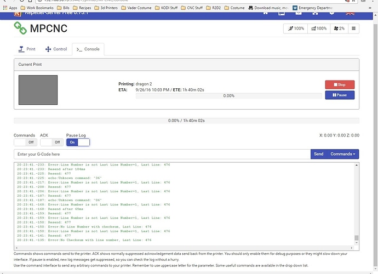Image resolution: width=378 pixels, height=274 pixels.
Task: Open the R2D2 bookmark folder
Action: coord(214,8)
